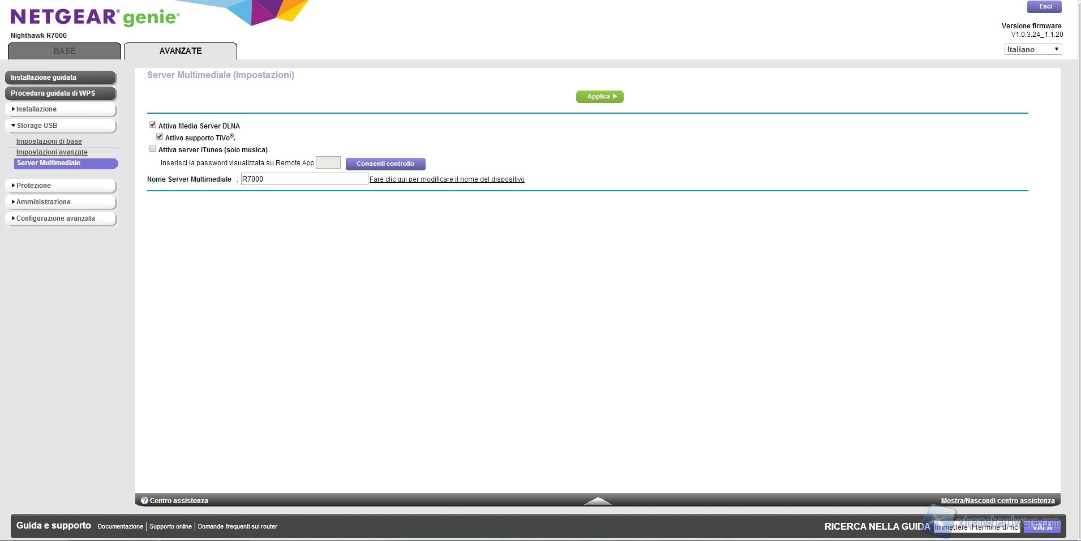Click the Centro assistenza question mark icon
Viewport: 1081px width, 541px height.
tap(144, 501)
